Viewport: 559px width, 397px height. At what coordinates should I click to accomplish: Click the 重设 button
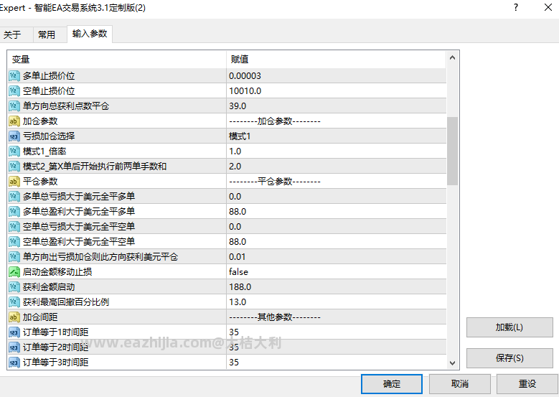click(527, 384)
